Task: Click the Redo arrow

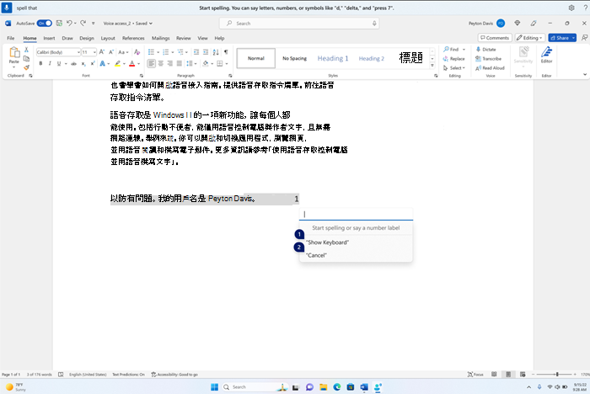Action: 83,24
